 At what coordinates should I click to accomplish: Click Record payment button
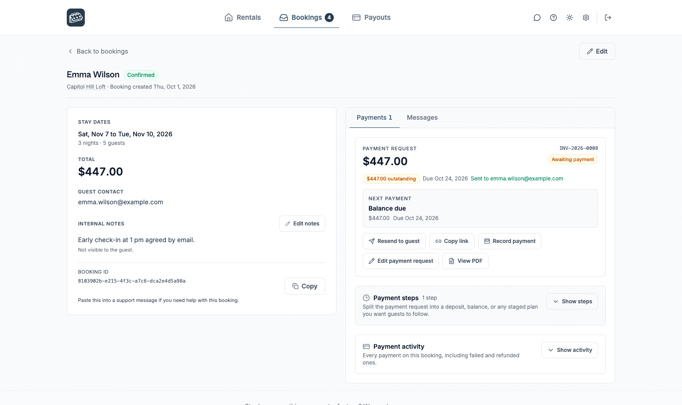coord(510,241)
